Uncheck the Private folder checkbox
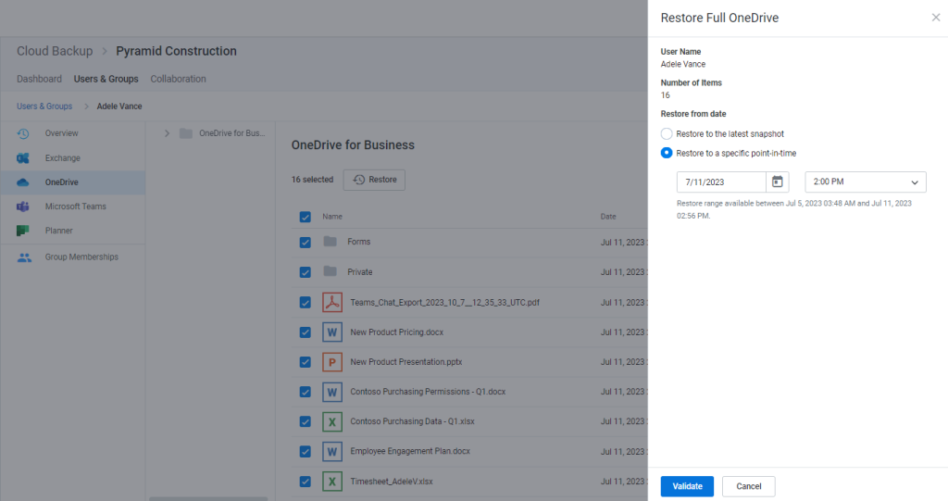The image size is (948, 501). pos(306,272)
